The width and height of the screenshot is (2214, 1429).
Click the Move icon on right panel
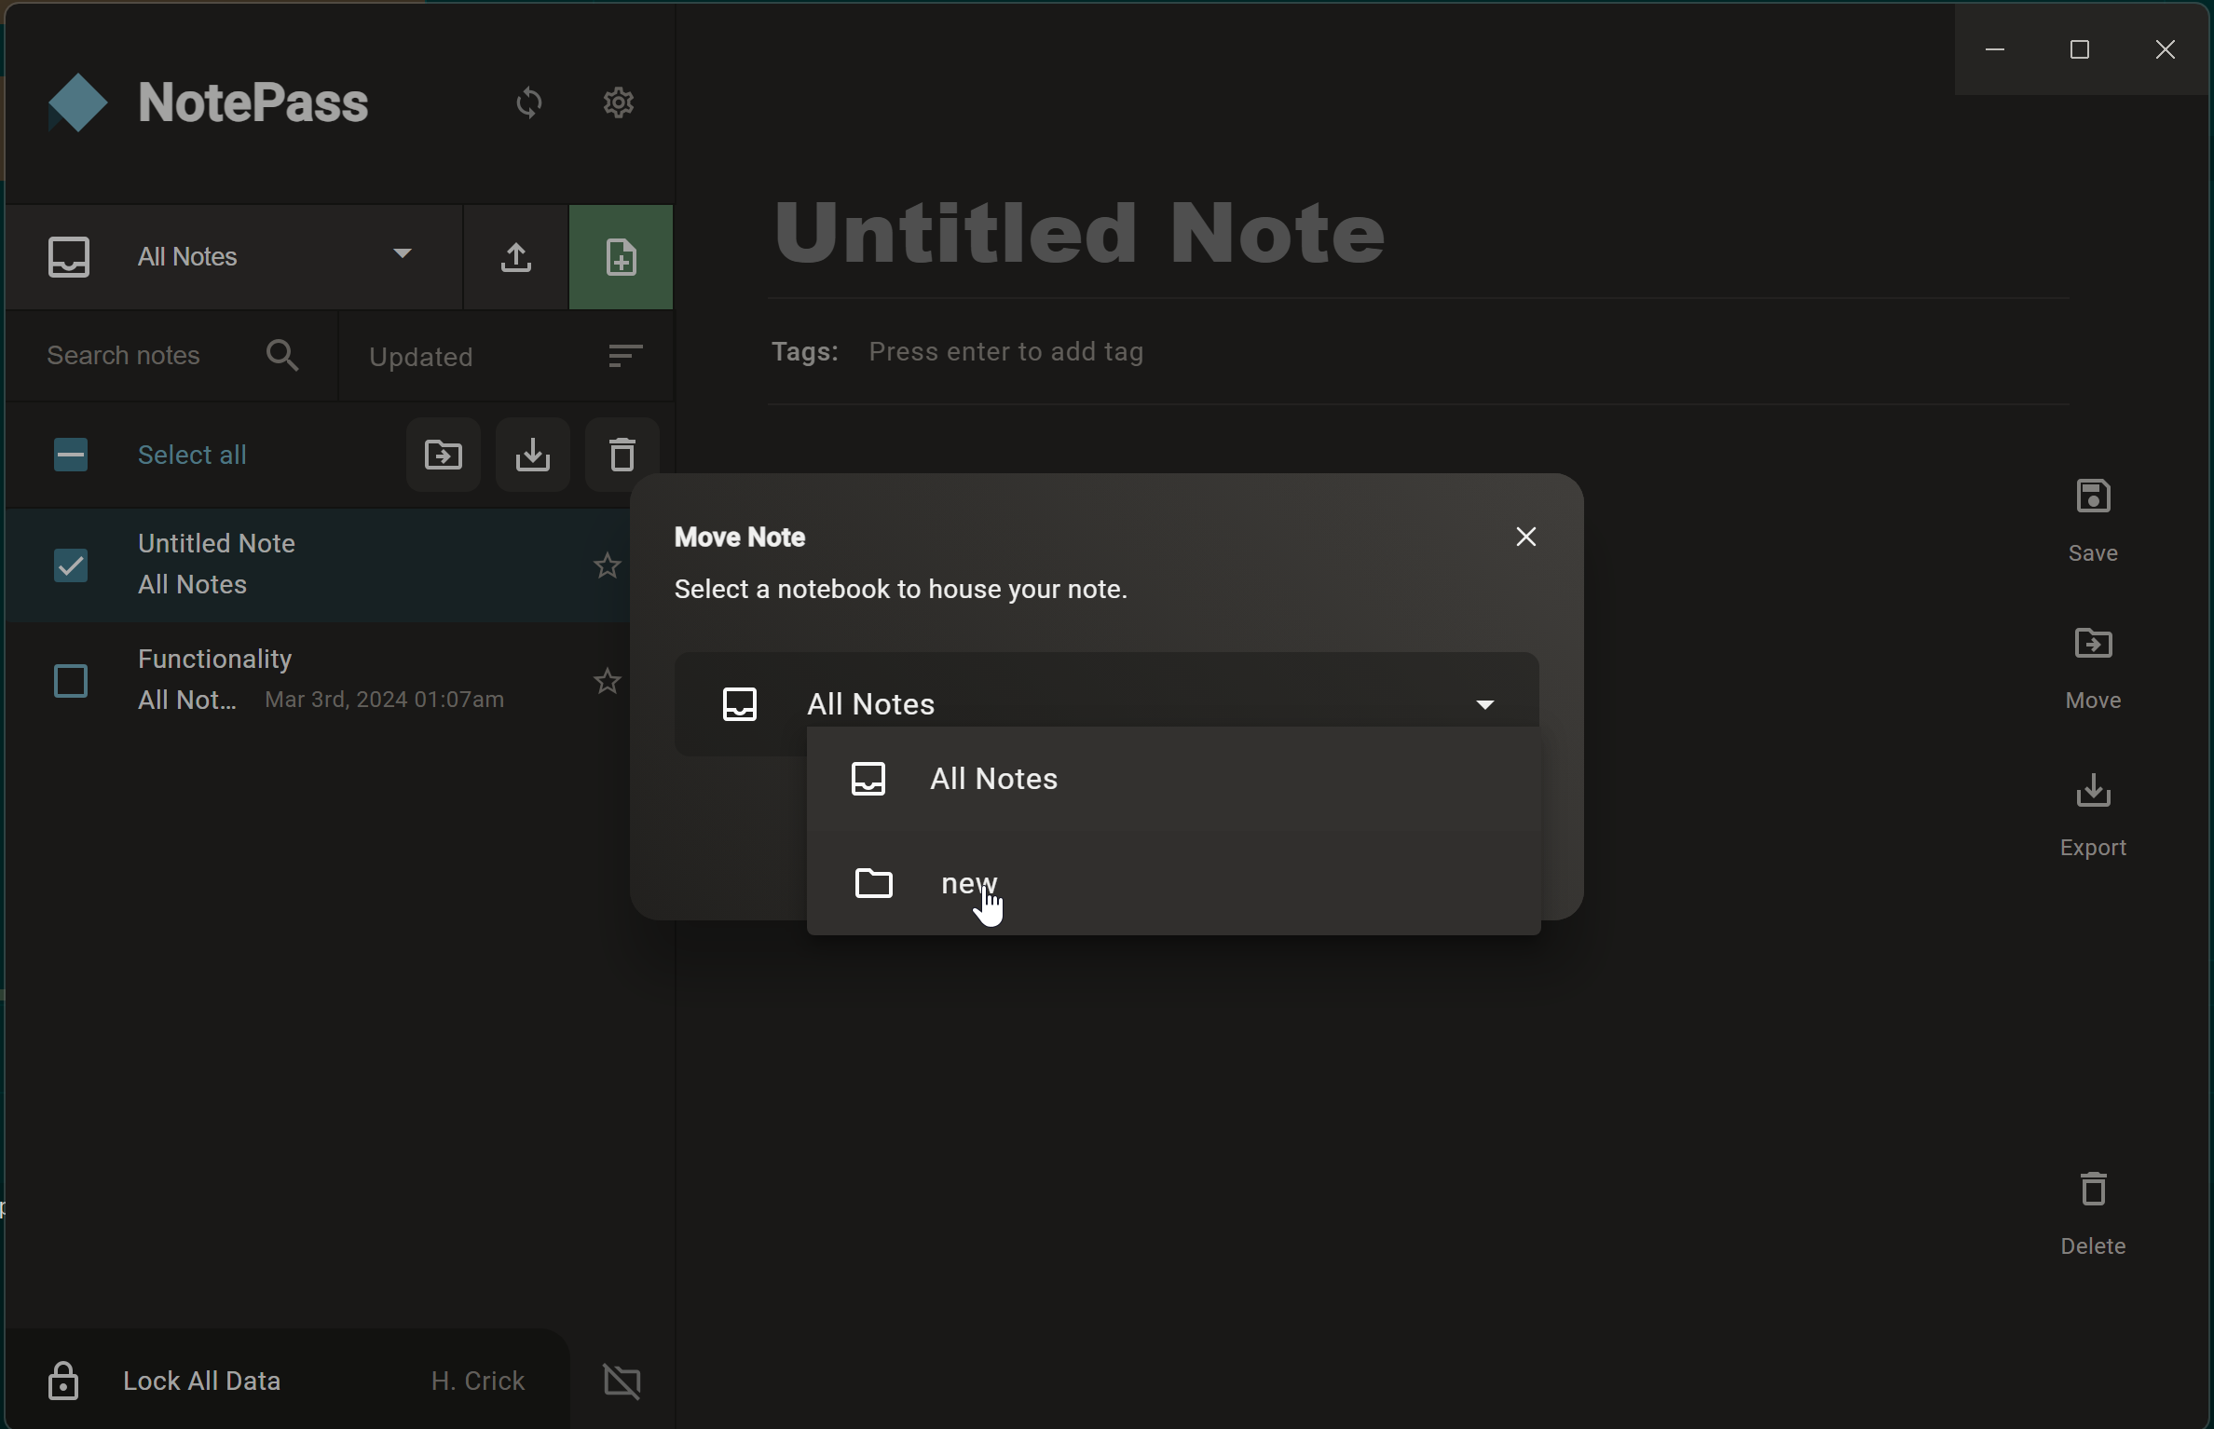tap(2093, 644)
